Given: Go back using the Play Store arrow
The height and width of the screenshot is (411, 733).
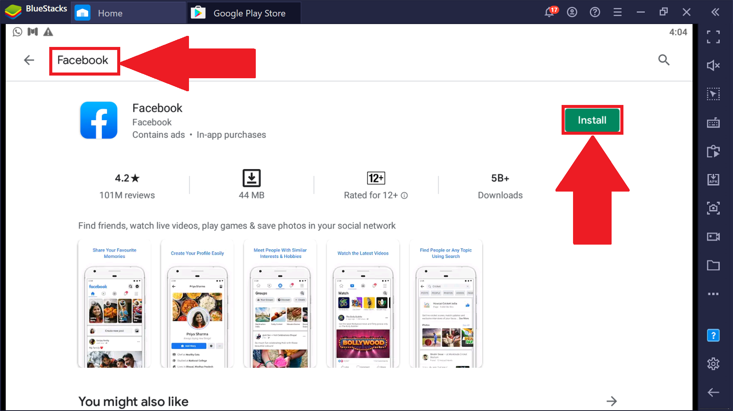Looking at the screenshot, I should tap(29, 60).
